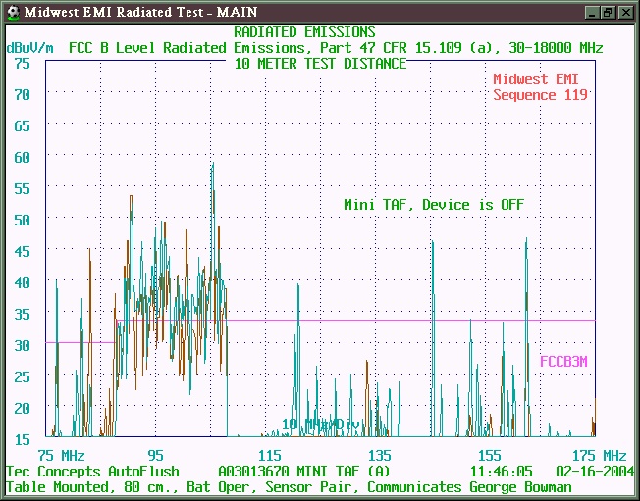Select the Sequence 119 label
This screenshot has width=640, height=501.
point(540,95)
